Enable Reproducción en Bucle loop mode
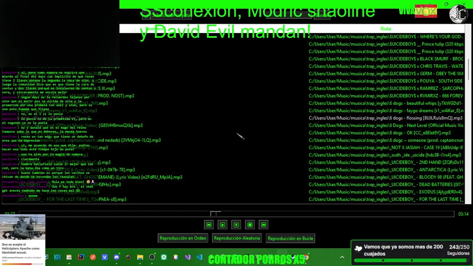Screen dimensions: 473x266 pos(290,238)
